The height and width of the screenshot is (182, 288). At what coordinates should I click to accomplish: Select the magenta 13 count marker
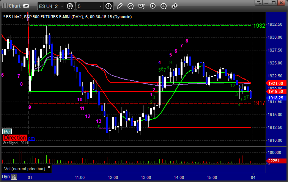point(99,121)
